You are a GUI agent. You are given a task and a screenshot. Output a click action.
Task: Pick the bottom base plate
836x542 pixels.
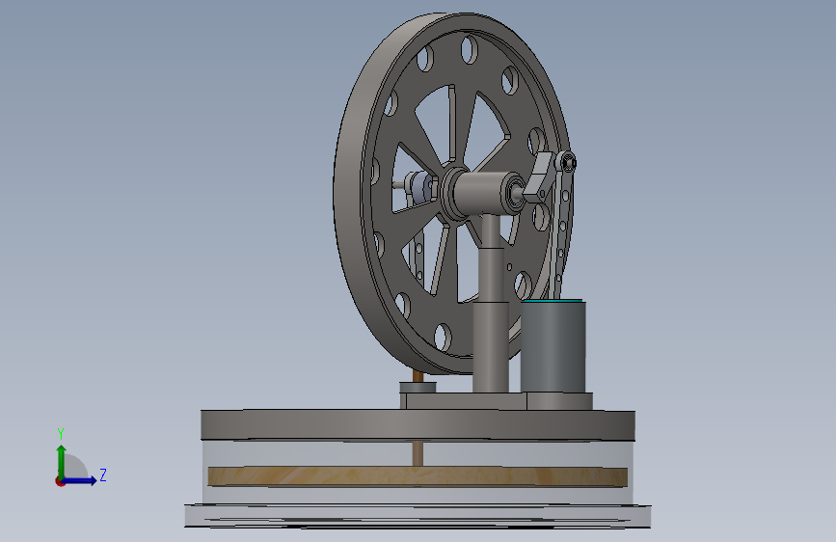click(x=418, y=516)
